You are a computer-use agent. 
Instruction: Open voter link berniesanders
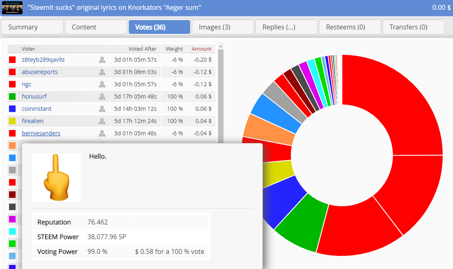pos(41,133)
